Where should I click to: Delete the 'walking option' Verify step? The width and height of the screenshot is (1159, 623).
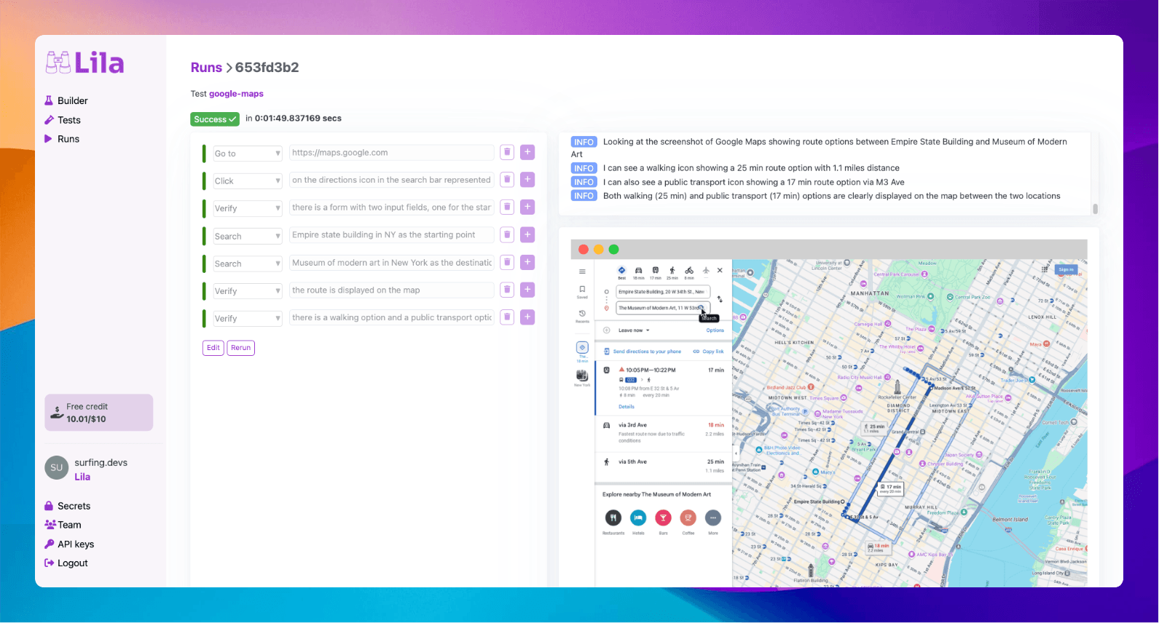[x=507, y=317]
